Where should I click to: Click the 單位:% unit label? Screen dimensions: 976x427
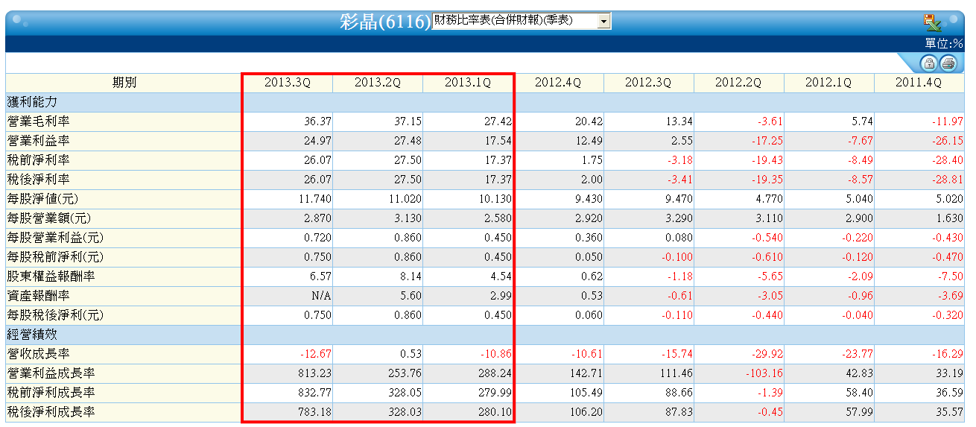944,44
